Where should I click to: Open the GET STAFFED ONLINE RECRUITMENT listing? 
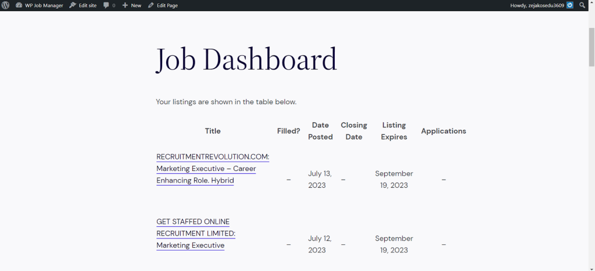196,233
